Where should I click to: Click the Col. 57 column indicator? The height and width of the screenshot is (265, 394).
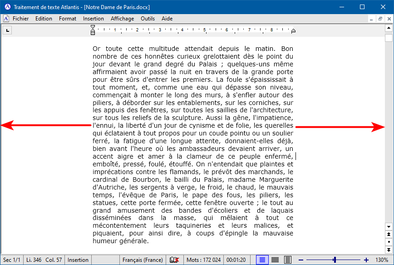pos(54,260)
